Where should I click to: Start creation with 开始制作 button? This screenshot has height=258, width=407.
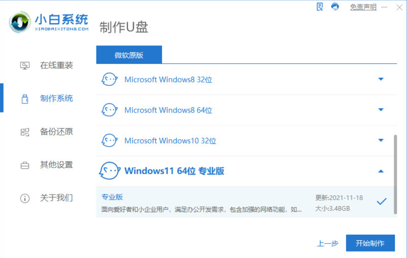[x=370, y=243]
